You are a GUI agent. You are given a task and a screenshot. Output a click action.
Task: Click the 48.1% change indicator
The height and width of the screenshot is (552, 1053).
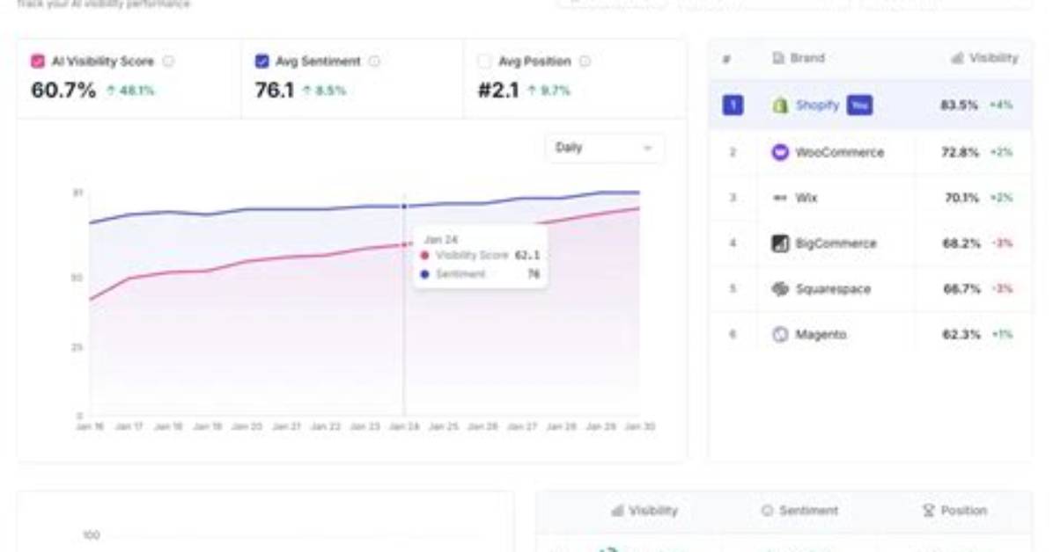pyautogui.click(x=131, y=91)
